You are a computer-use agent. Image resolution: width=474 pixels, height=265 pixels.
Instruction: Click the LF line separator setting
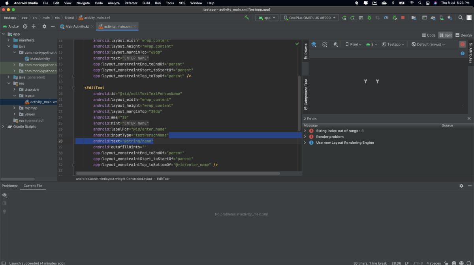(x=406, y=263)
